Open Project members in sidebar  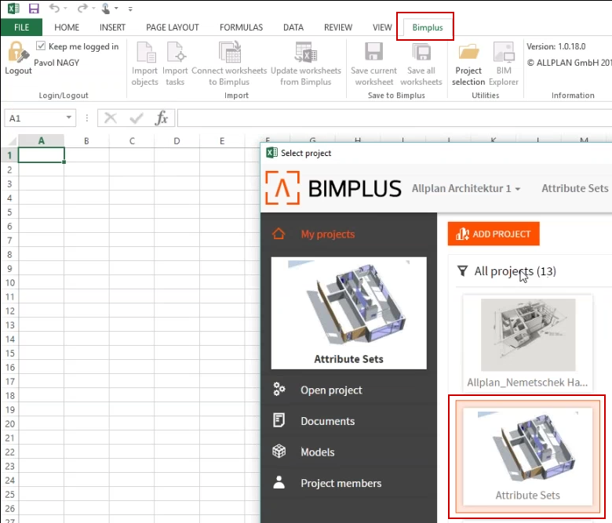(341, 483)
